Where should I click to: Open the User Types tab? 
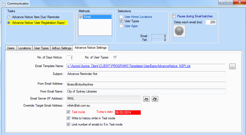41,48
